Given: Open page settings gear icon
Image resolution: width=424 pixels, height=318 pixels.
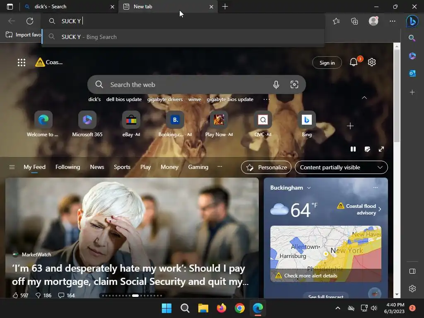Looking at the screenshot, I should point(372,62).
